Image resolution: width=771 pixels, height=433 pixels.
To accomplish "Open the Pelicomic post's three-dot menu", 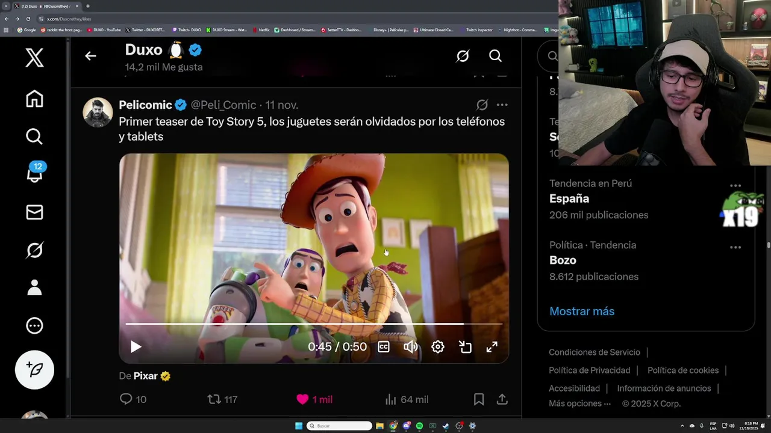I will (502, 105).
